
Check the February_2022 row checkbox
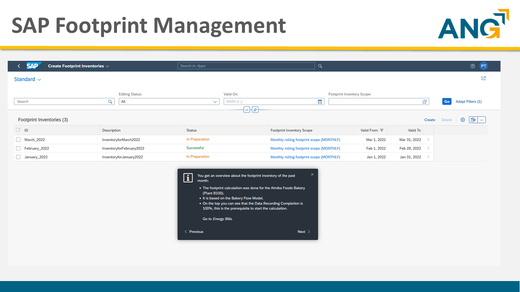tap(18, 148)
